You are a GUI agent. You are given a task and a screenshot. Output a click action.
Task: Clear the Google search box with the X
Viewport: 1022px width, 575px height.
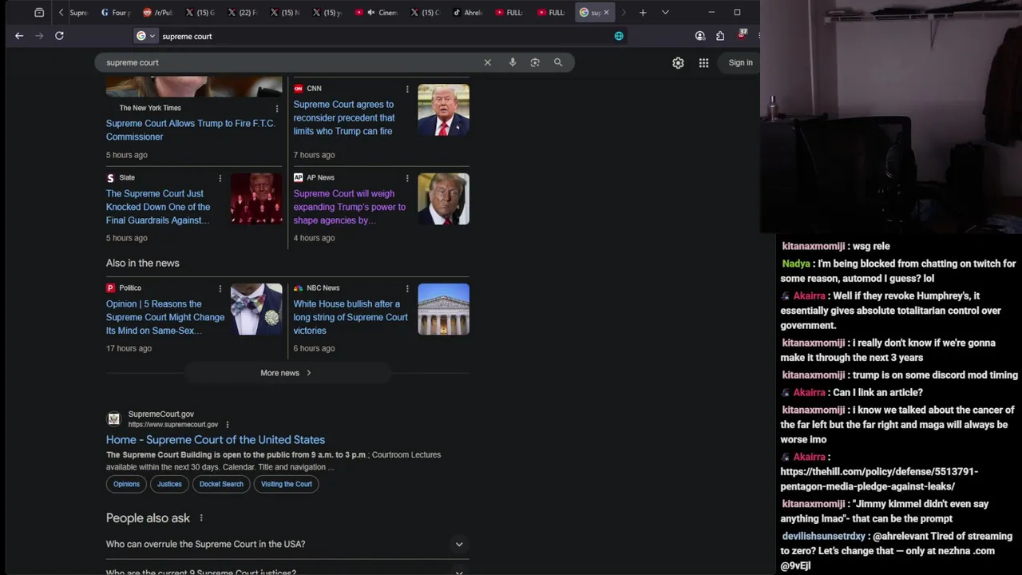487,62
